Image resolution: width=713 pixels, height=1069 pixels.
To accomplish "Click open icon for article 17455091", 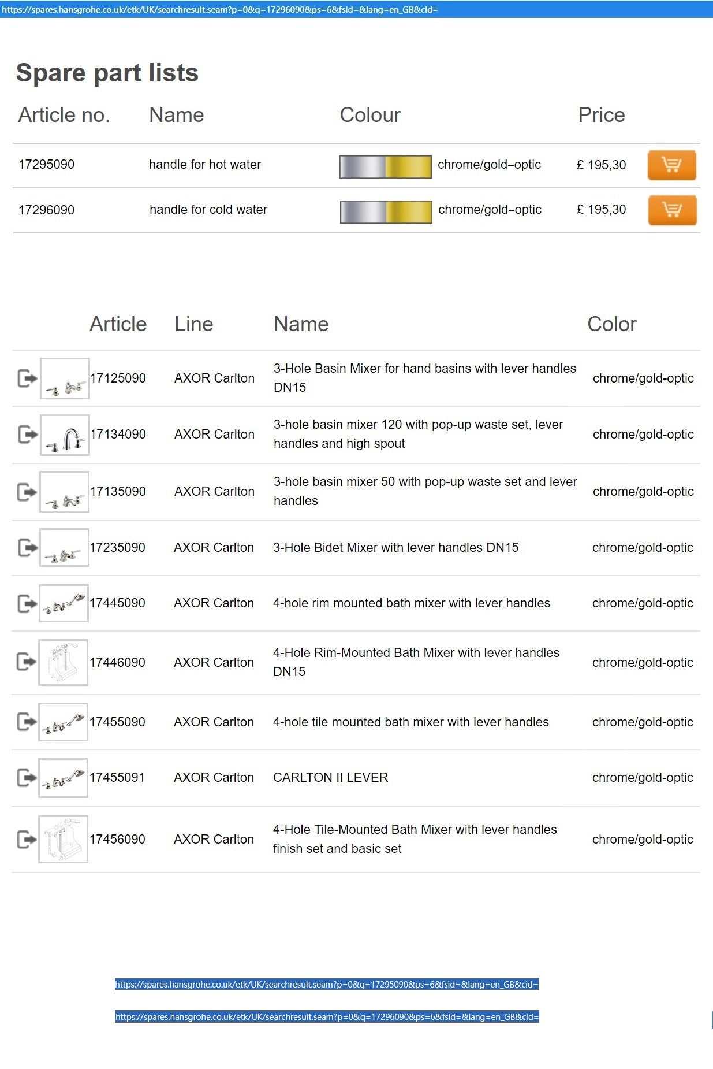I will pyautogui.click(x=27, y=778).
